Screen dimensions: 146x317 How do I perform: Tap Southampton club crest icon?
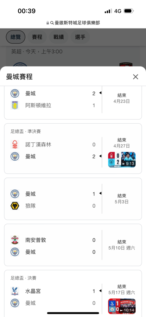pos(15,240)
